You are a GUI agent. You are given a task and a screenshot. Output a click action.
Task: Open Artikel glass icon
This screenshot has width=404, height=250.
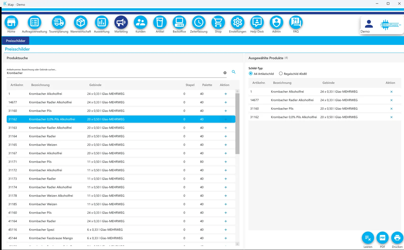tap(160, 22)
